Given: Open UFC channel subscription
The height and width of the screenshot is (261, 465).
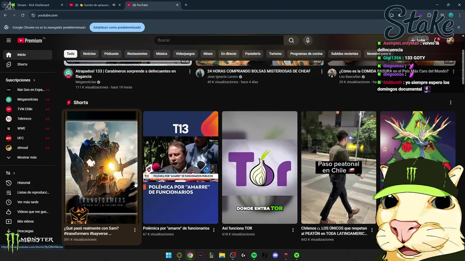Looking at the screenshot, I should (x=28, y=138).
